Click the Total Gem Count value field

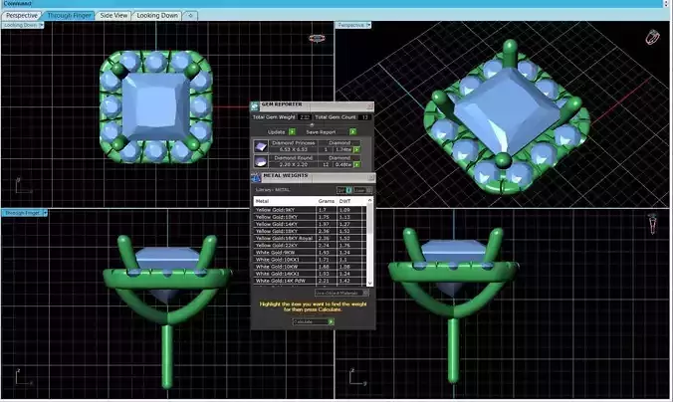364,117
